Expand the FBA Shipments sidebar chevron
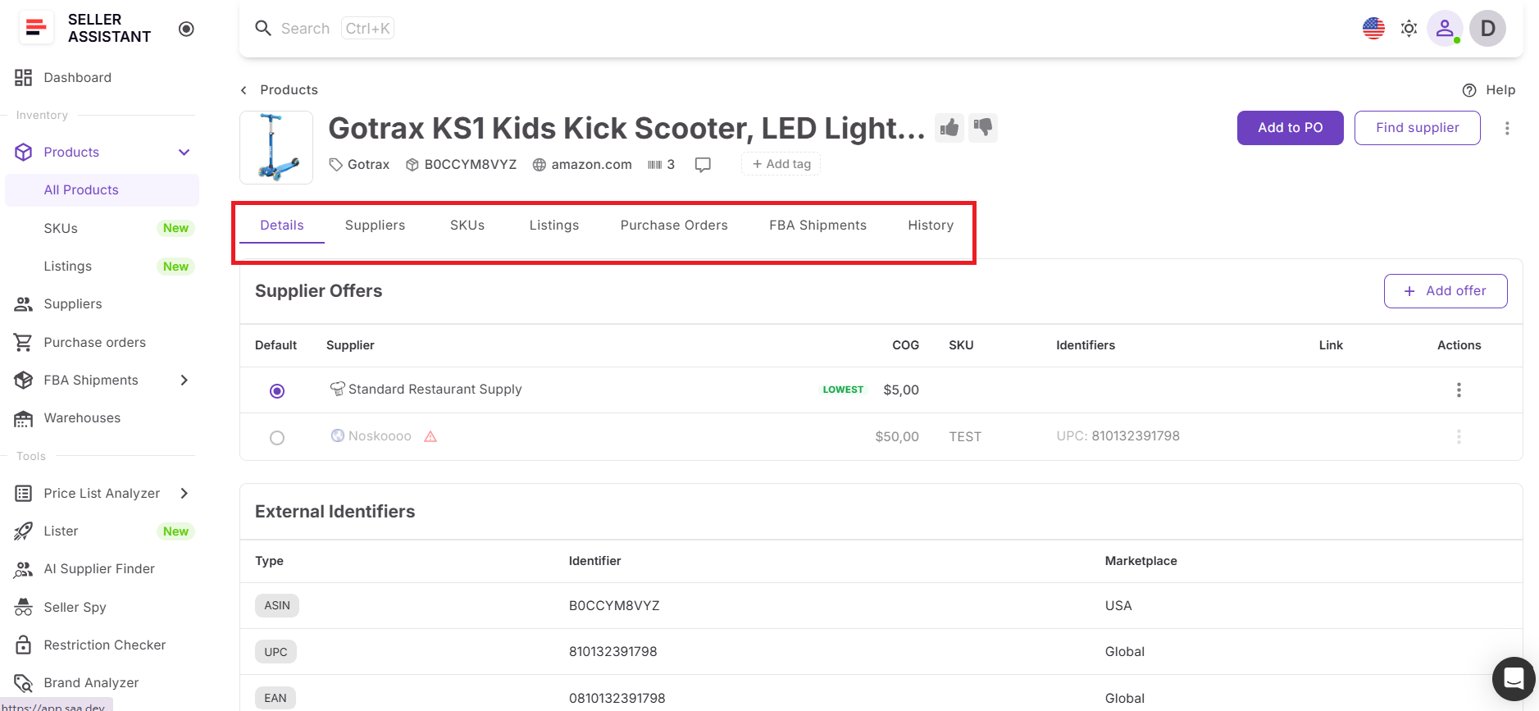Screen dimensions: 1539x711 tap(184, 381)
